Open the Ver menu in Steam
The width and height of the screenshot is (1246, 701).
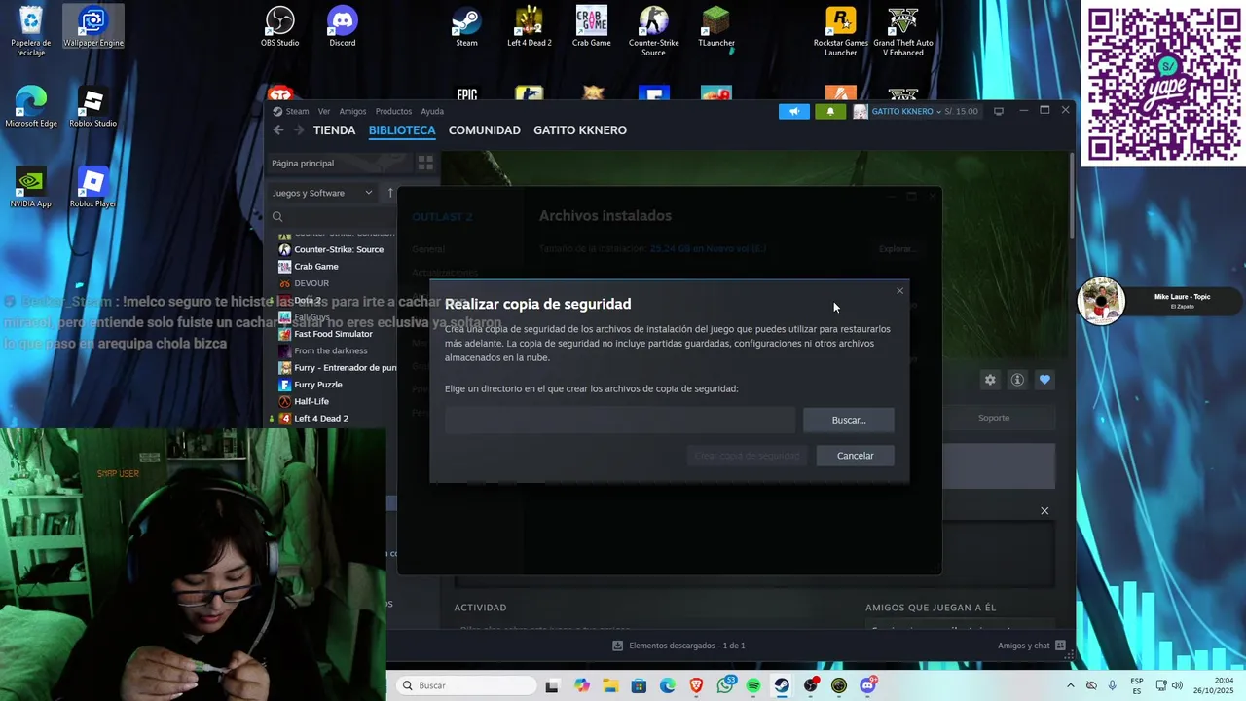pos(324,111)
